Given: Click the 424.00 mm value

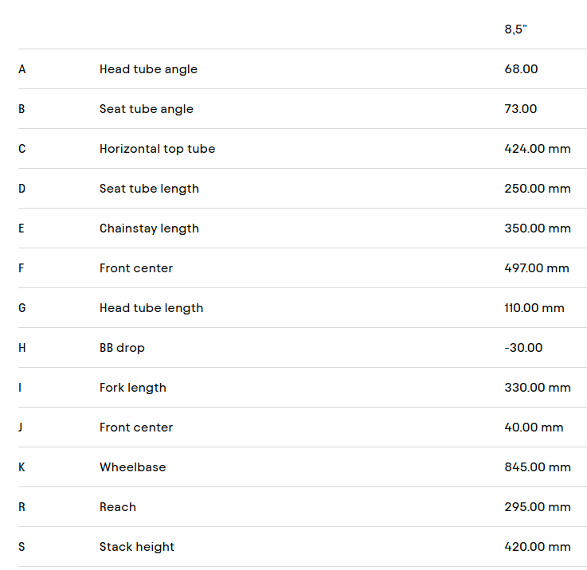Looking at the screenshot, I should point(537,149).
